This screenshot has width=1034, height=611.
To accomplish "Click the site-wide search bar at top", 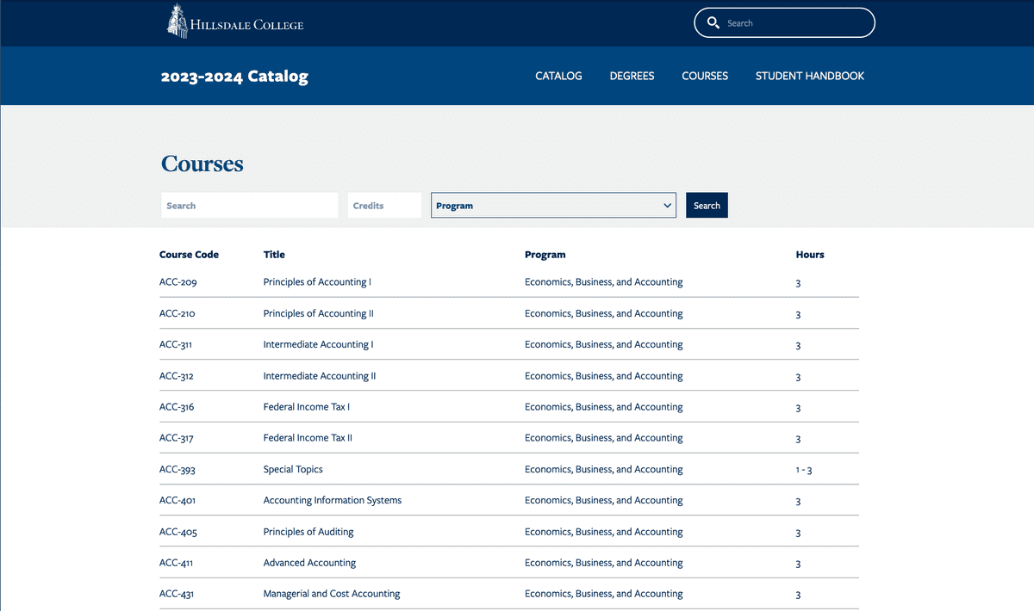I will point(784,22).
